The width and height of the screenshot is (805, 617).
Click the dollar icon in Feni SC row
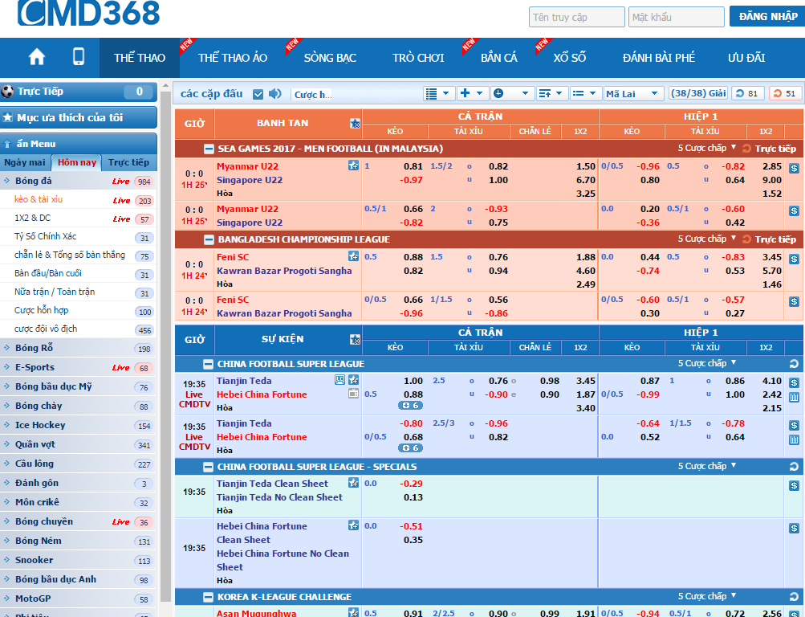pyautogui.click(x=794, y=259)
